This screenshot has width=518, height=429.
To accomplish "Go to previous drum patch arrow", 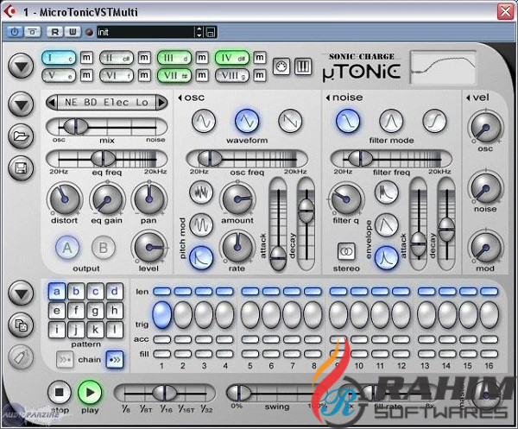I will coord(51,103).
